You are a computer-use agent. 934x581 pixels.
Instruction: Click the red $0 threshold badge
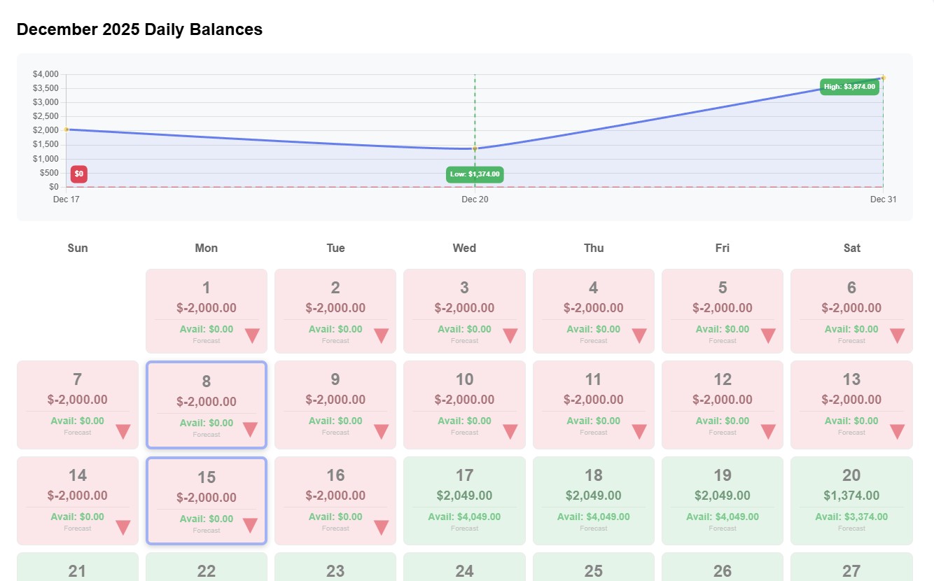click(x=79, y=174)
